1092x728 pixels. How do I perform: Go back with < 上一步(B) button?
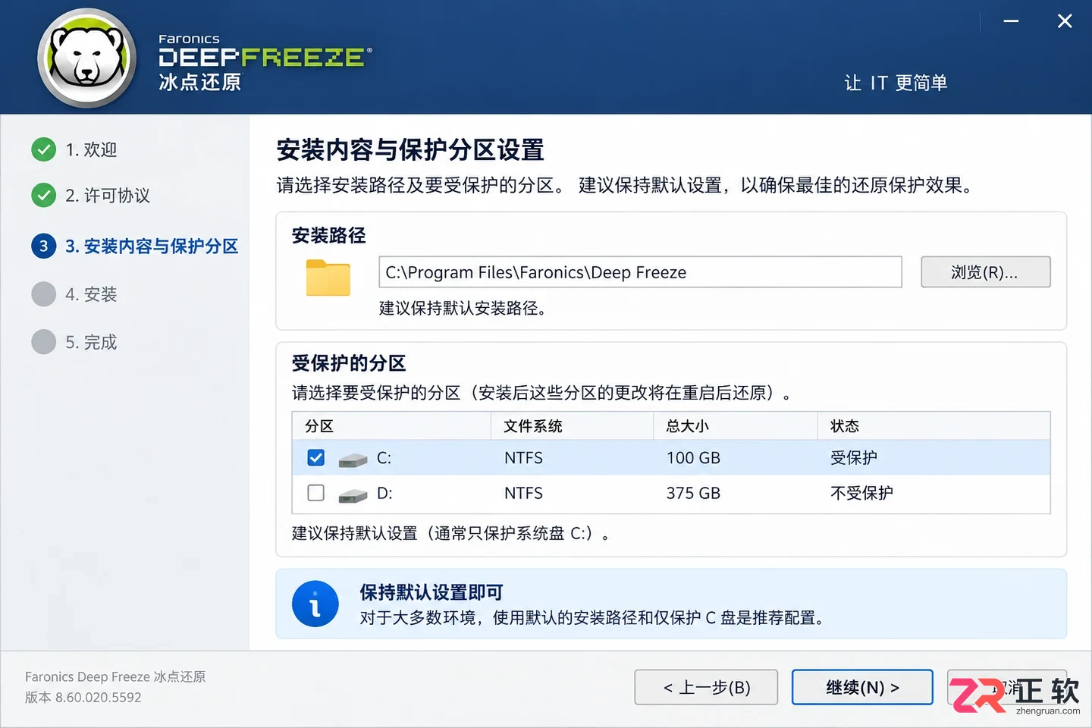(706, 687)
